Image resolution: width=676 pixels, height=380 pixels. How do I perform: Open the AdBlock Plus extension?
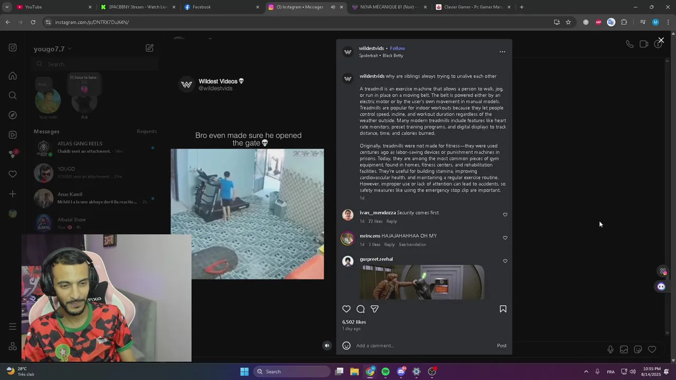598,22
